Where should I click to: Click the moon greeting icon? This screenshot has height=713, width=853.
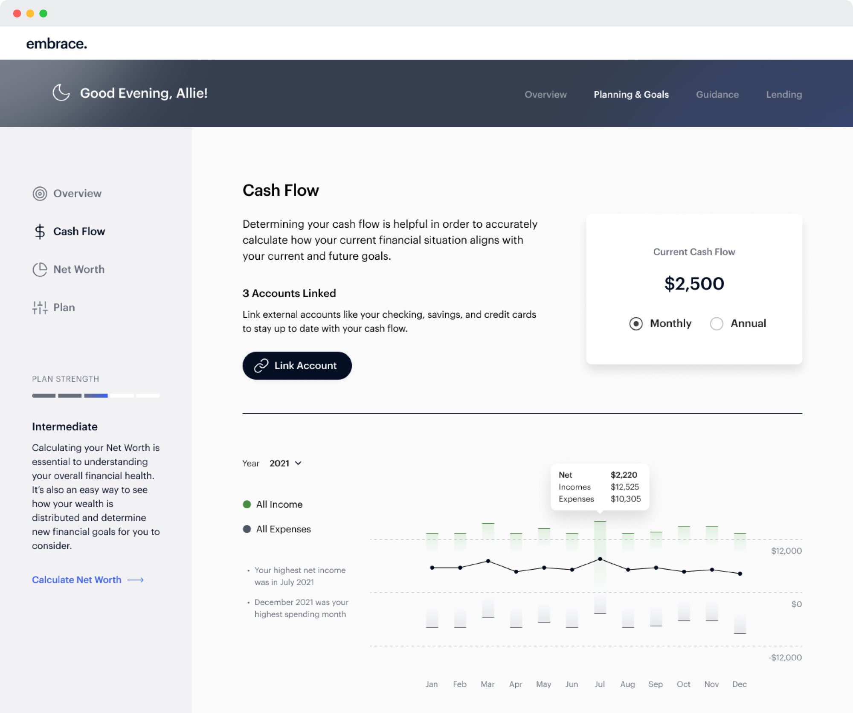[61, 93]
